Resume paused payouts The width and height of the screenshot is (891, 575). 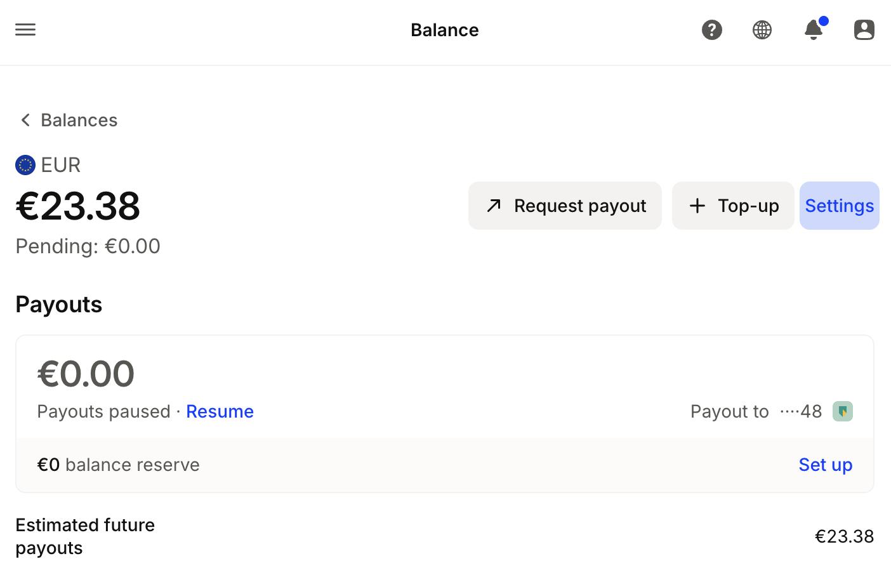click(x=220, y=411)
